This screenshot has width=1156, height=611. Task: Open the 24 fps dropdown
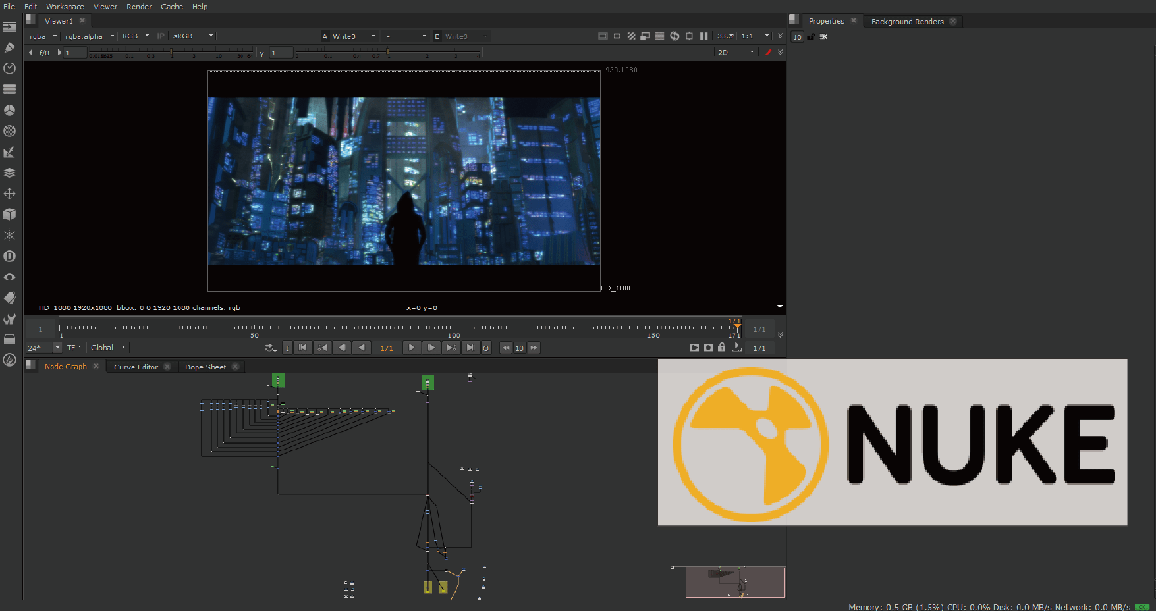pyautogui.click(x=43, y=348)
